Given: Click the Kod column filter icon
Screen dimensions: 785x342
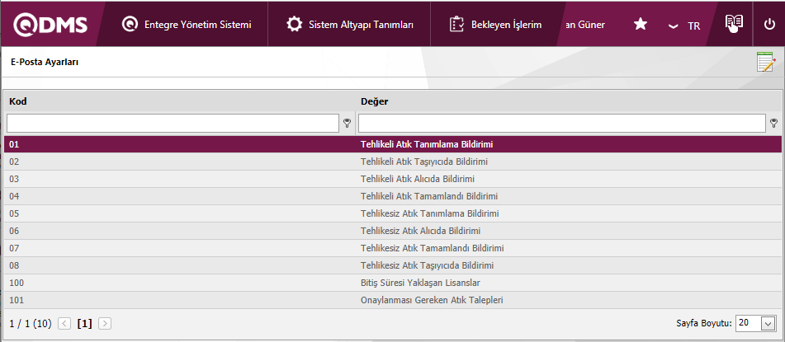Looking at the screenshot, I should (x=348, y=124).
